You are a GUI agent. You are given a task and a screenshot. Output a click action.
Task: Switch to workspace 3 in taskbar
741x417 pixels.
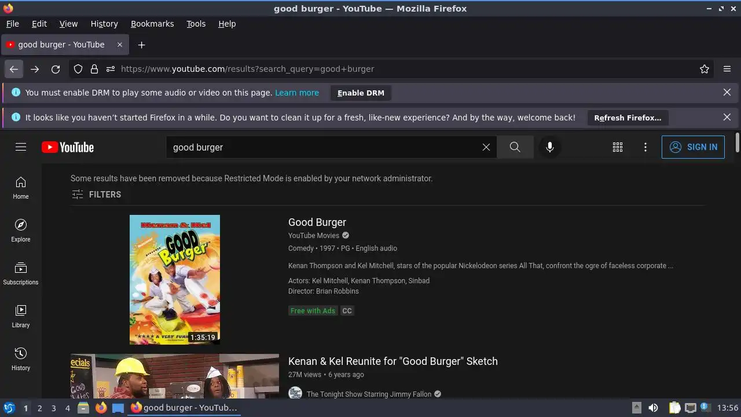[x=53, y=408]
